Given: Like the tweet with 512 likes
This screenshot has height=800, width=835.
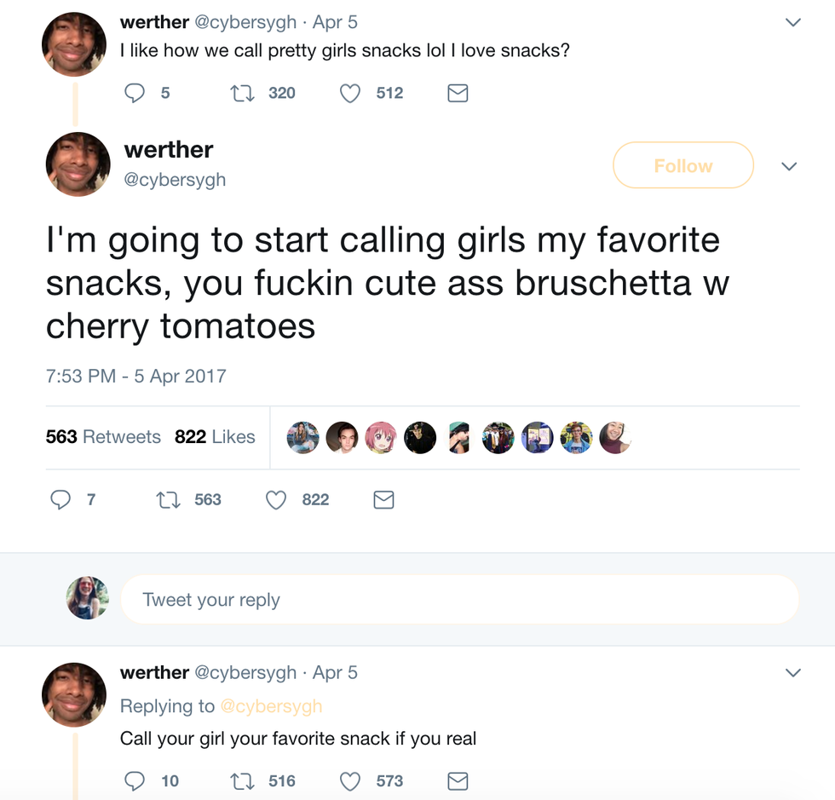Looking at the screenshot, I should (x=350, y=93).
